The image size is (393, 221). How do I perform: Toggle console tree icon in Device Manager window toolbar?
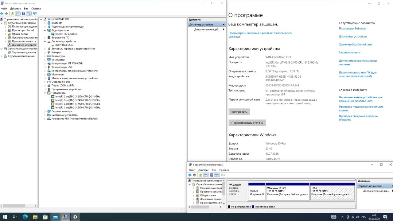[18, 14]
